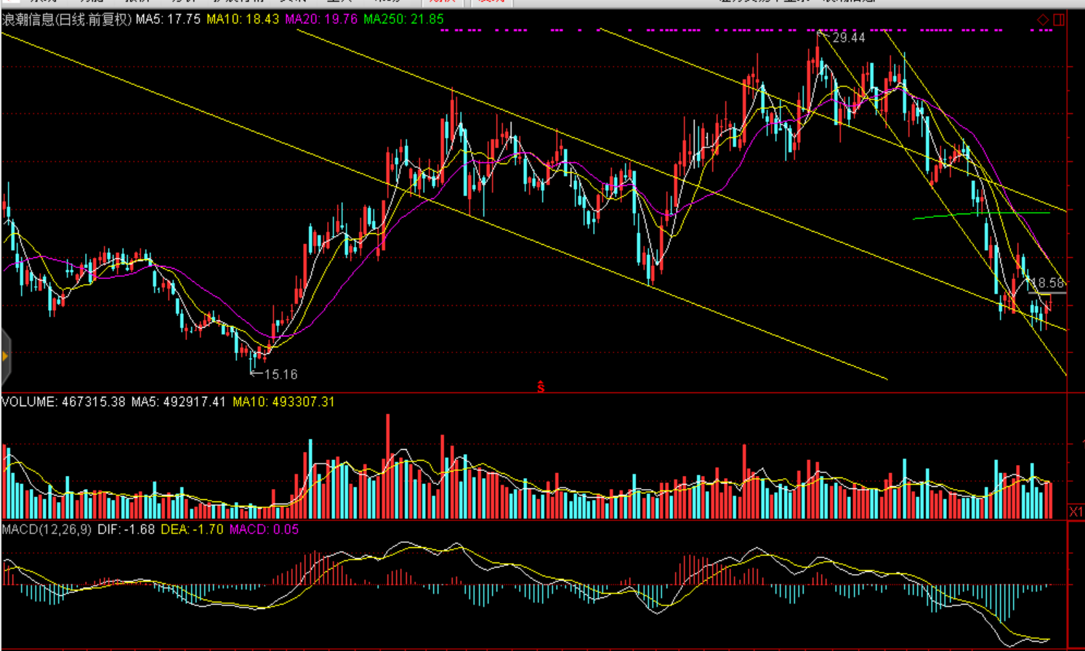
Task: Click the volume MA5: 492917.41 label
Action: tap(178, 402)
